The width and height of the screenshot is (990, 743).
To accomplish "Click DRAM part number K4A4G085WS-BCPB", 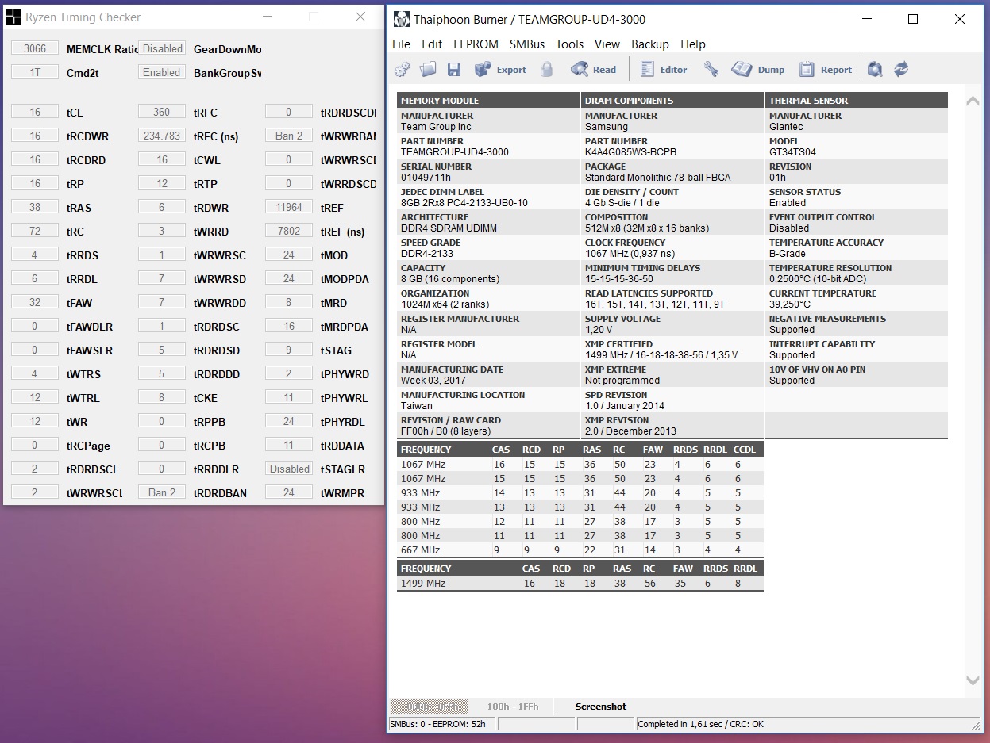I will 630,152.
